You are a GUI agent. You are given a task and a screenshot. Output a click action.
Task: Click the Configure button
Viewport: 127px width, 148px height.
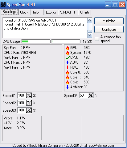pyautogui.click(x=109, y=30)
